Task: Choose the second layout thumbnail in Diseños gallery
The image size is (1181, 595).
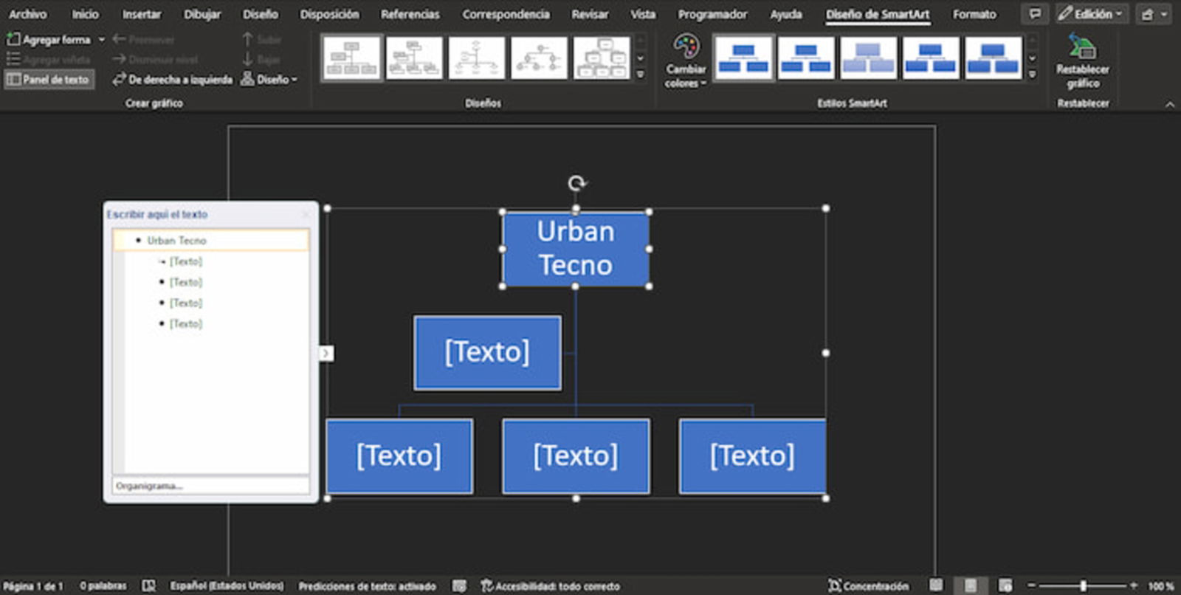Action: coord(414,58)
